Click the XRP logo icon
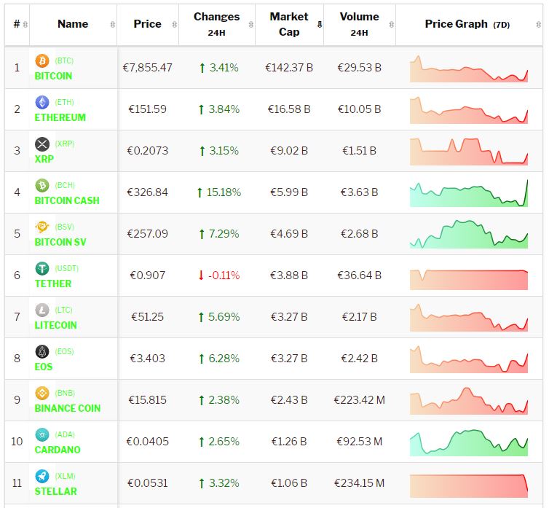Screen dimensions: 549x508 tap(42, 144)
